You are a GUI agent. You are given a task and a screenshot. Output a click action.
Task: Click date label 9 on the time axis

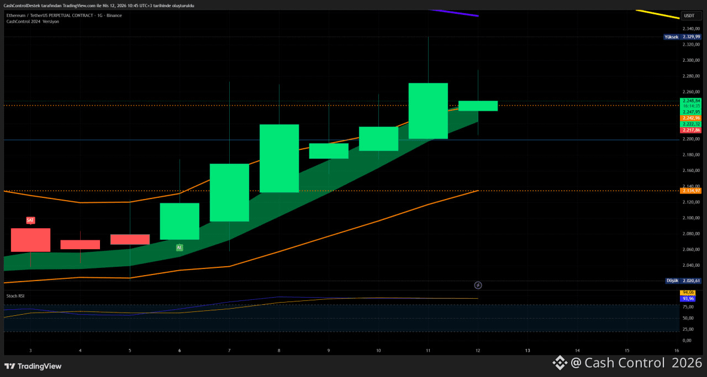click(x=329, y=351)
